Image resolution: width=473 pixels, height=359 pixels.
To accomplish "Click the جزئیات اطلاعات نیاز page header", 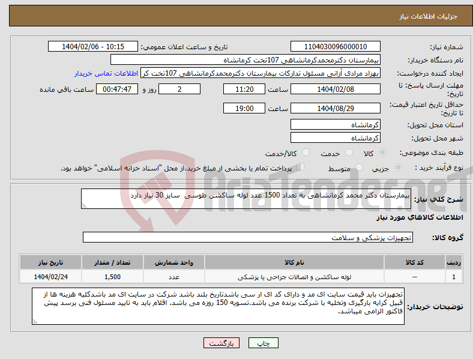I will coord(429,16).
